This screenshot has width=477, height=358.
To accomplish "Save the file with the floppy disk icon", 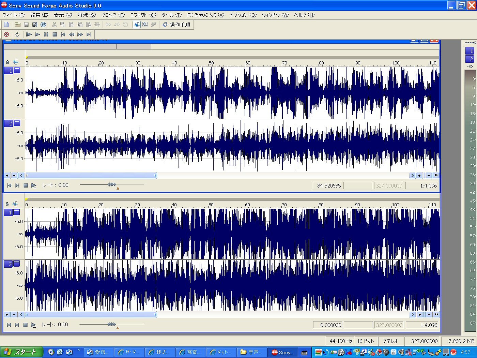I will [x=26, y=25].
